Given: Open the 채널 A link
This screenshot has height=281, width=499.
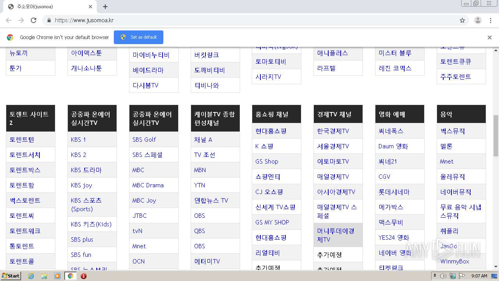Looking at the screenshot, I should click(x=203, y=140).
